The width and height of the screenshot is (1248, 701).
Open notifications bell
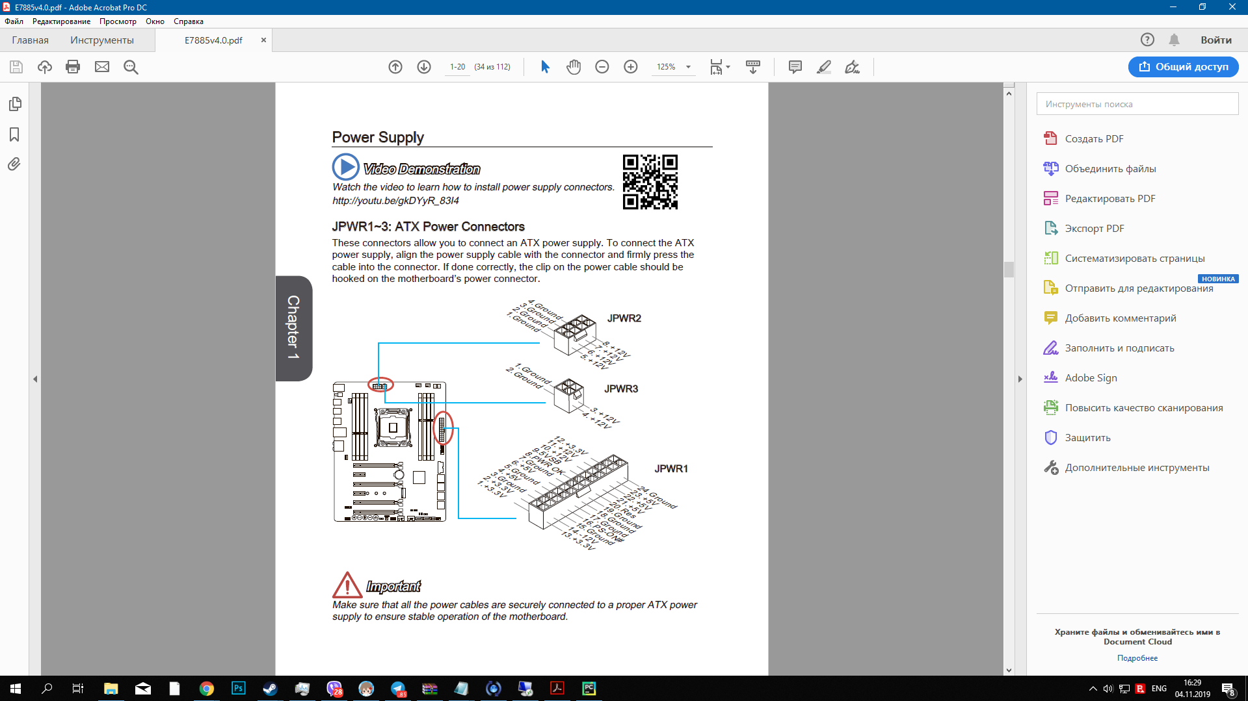pyautogui.click(x=1174, y=40)
